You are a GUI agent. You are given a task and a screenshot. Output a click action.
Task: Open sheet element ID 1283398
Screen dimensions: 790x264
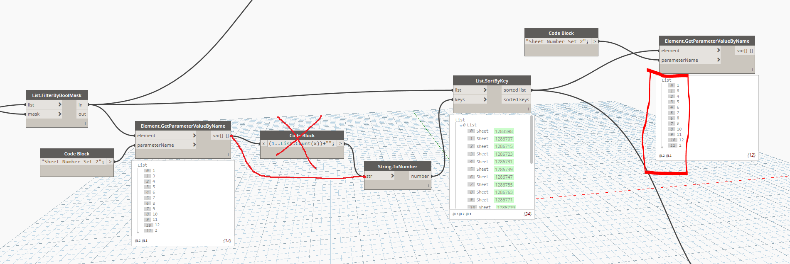[x=504, y=131]
